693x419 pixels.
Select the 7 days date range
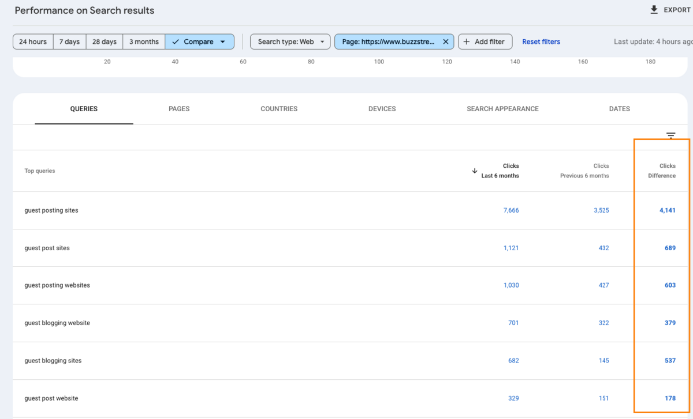click(x=69, y=41)
